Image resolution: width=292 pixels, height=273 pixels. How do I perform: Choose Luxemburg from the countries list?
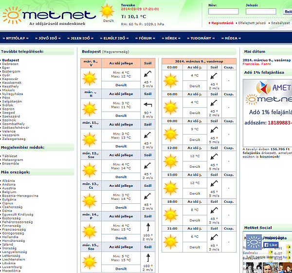pyautogui.click(x=12, y=267)
